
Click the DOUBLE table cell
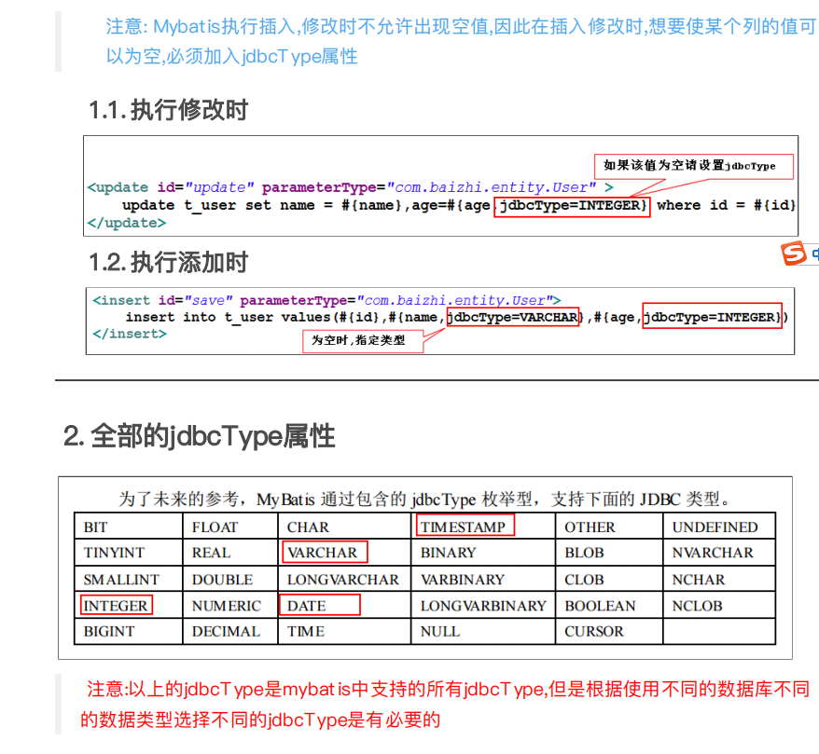tap(230, 579)
